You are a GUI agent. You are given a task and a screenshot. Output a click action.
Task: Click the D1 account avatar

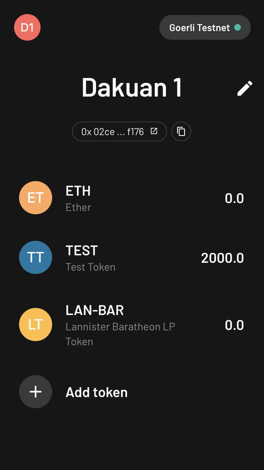27,28
